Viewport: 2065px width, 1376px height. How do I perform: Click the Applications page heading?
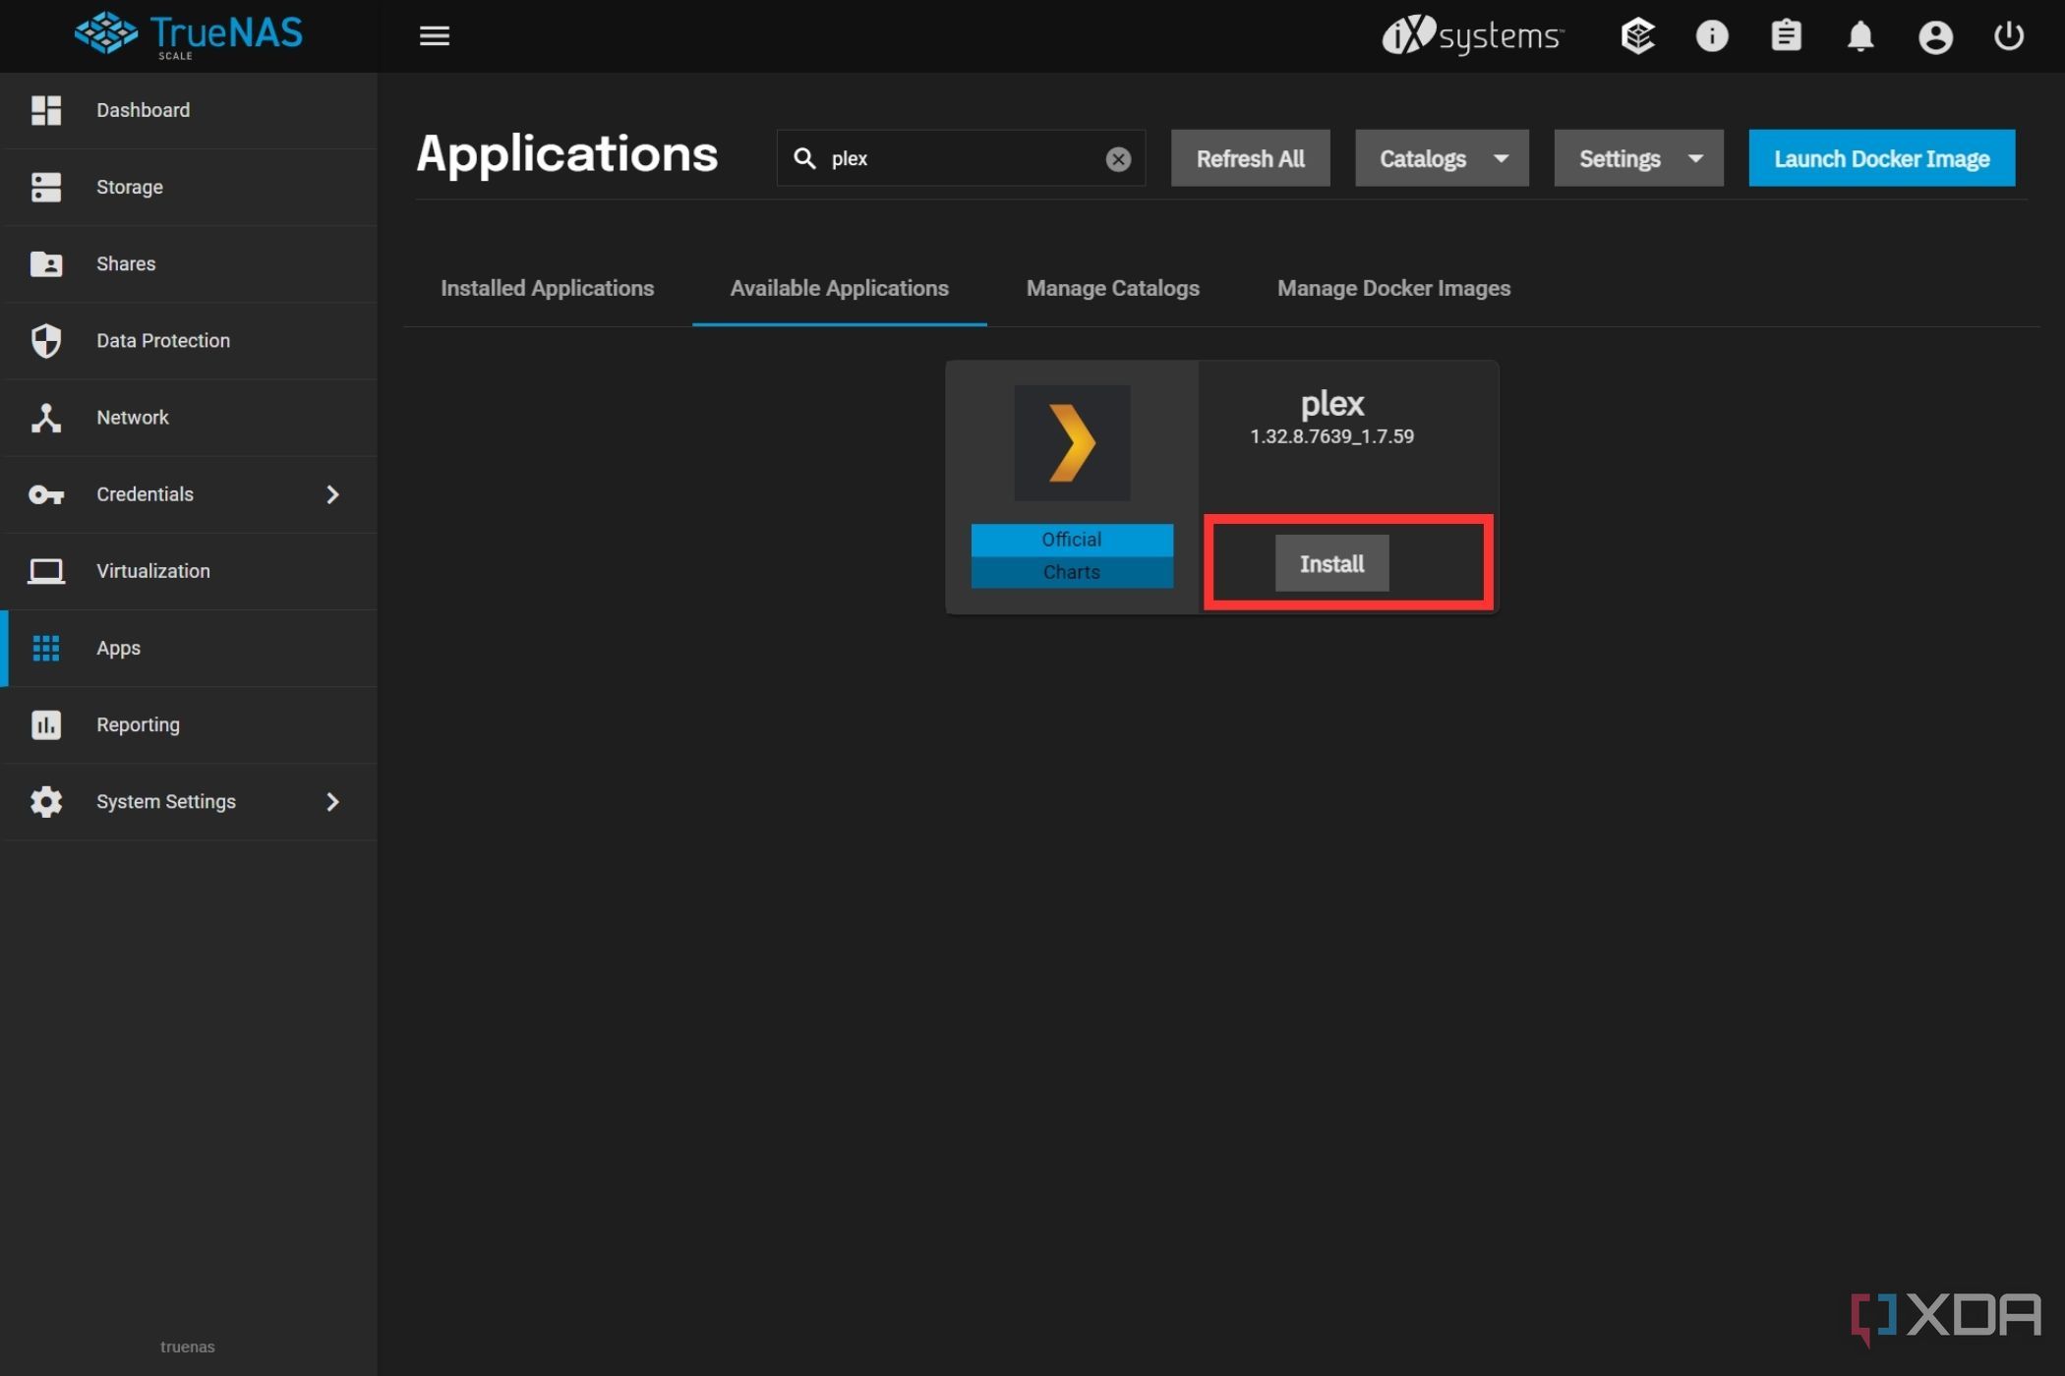click(567, 155)
